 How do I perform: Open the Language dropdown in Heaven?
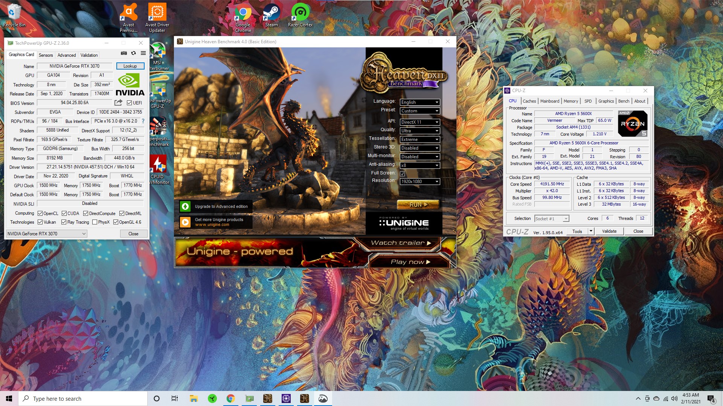coord(419,102)
